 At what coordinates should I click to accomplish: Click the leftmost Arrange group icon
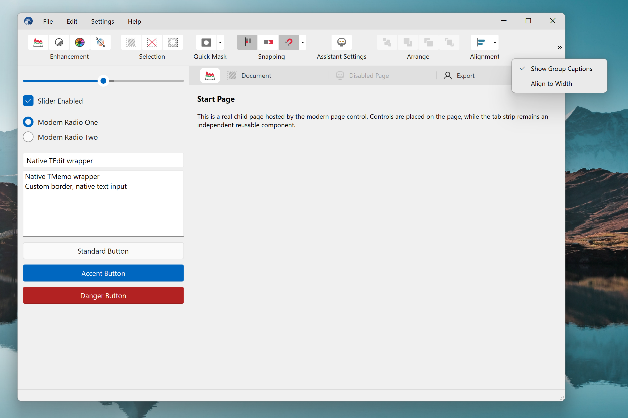click(387, 42)
